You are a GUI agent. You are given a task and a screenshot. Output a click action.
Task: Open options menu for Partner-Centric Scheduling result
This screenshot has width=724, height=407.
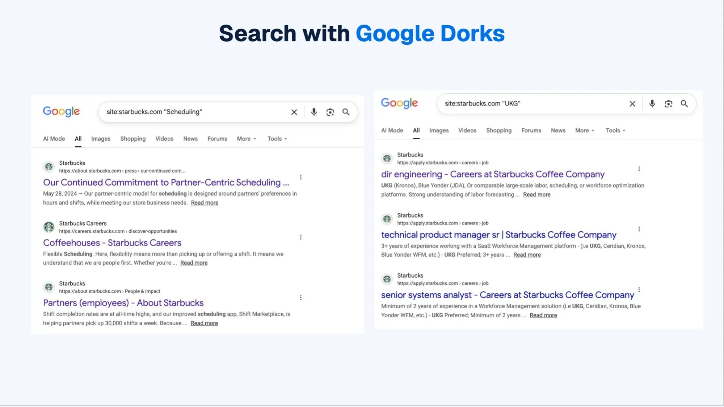click(301, 177)
